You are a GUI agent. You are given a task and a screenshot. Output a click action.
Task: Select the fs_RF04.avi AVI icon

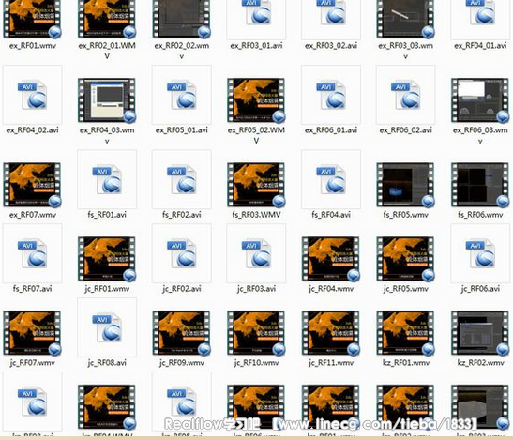click(331, 180)
